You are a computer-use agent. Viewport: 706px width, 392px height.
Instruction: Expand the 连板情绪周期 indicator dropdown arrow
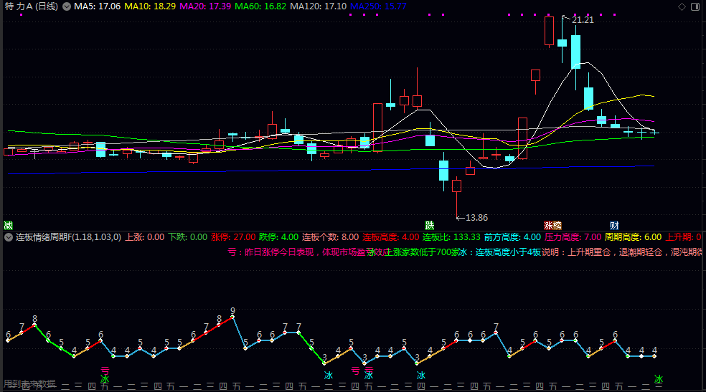pyautogui.click(x=9, y=237)
